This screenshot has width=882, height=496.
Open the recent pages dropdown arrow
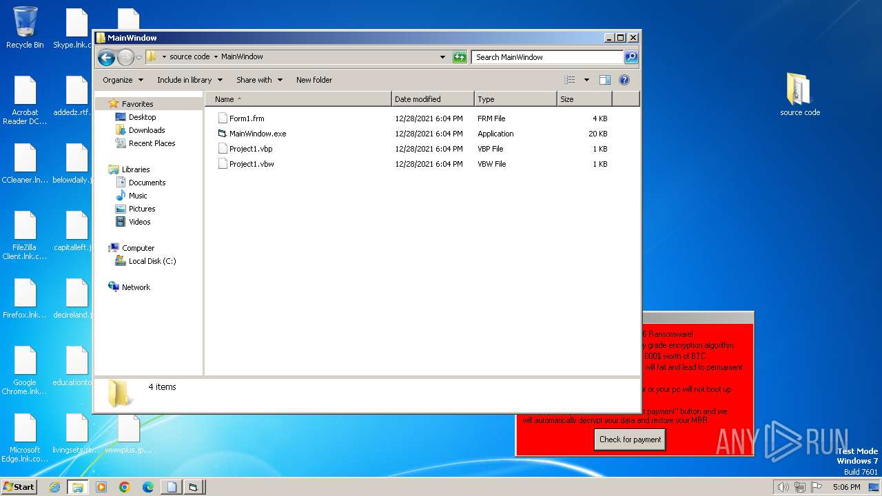[139, 57]
